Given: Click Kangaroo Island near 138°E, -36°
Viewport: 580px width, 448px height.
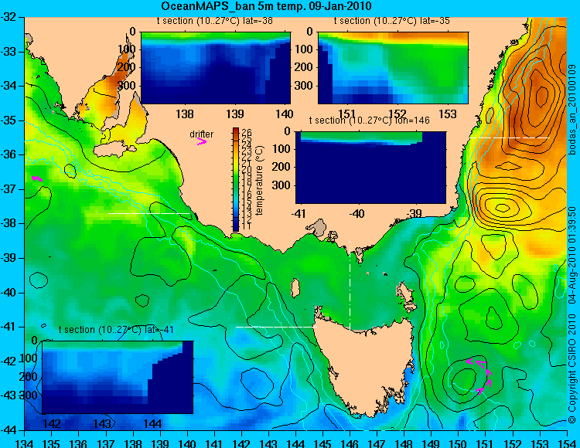Looking at the screenshot, I should coord(115,150).
